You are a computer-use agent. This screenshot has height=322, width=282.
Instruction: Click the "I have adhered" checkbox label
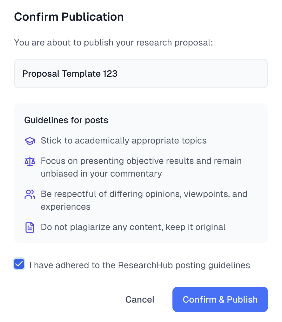(x=139, y=265)
